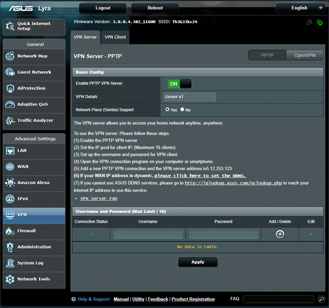Open the Administration menu label

(34, 247)
